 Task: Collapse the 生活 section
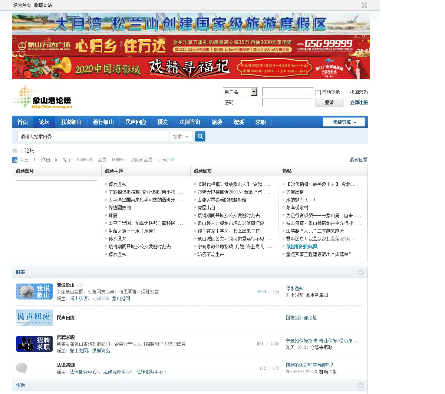coord(360,385)
